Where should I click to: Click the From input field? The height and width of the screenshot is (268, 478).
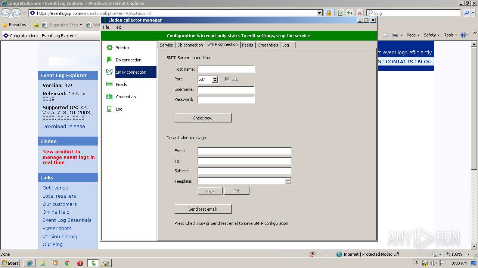tap(245, 151)
